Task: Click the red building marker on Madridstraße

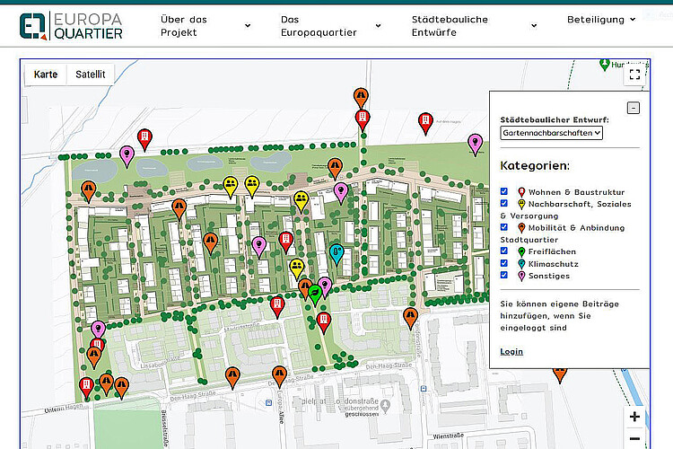Action: tap(278, 305)
